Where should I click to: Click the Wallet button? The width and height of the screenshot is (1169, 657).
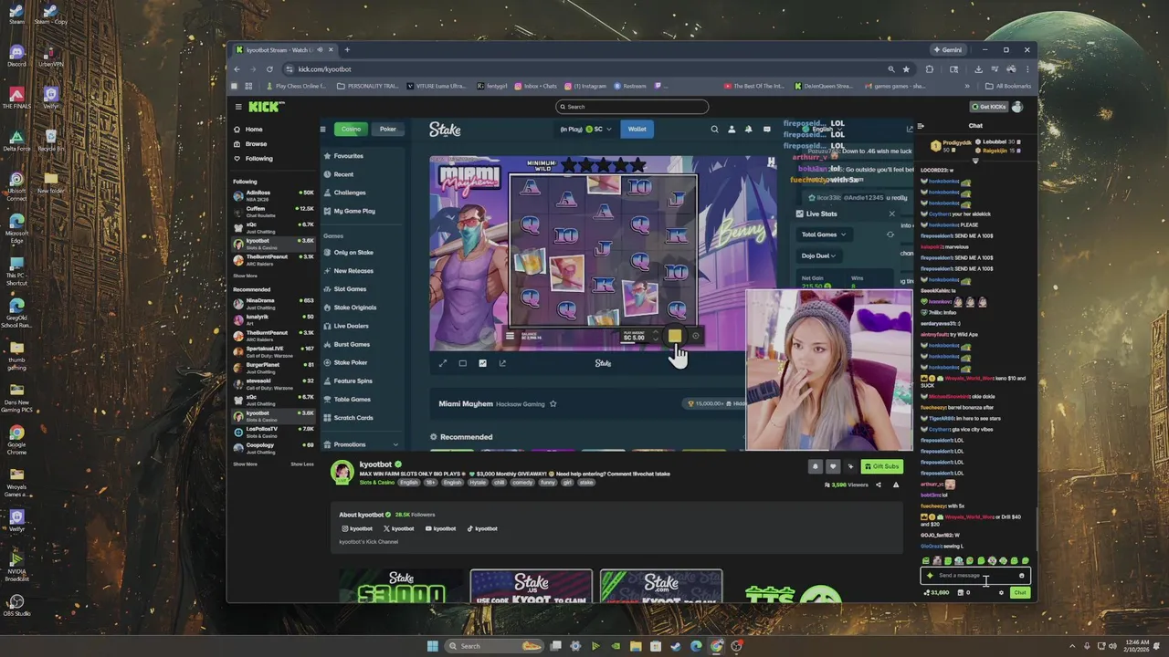point(637,129)
